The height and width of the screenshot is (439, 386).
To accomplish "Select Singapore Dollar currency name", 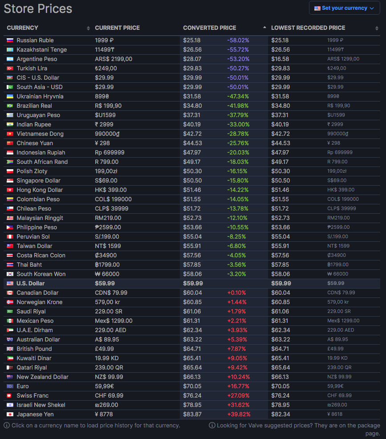I will [38, 181].
